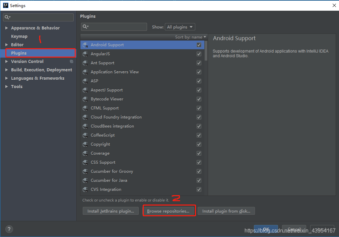Close the Settings dialog window
The height and width of the screenshot is (237, 339).
(x=334, y=5)
